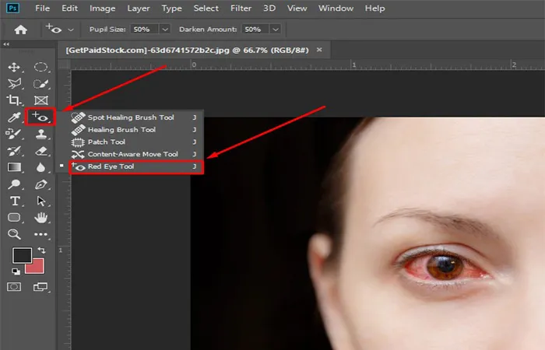Toggle Quick Mask mode icon
Screen dimensions: 545x350
(14, 287)
